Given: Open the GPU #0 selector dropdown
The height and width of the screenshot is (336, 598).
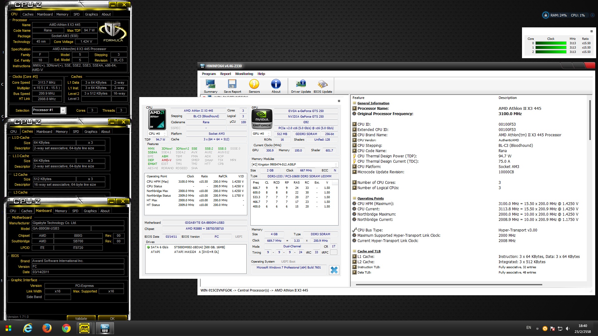Looking at the screenshot, I should [268, 134].
